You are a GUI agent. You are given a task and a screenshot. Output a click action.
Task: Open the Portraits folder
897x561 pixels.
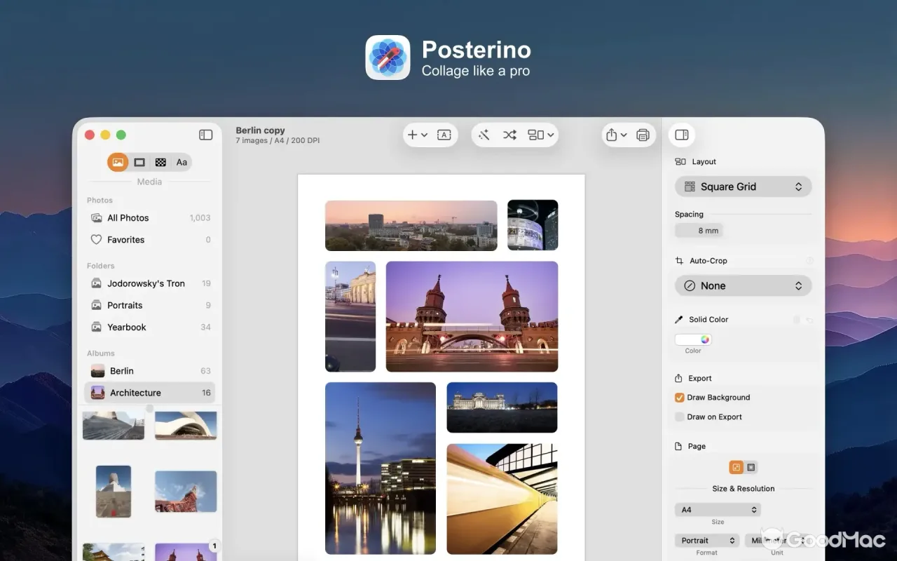[x=150, y=305]
